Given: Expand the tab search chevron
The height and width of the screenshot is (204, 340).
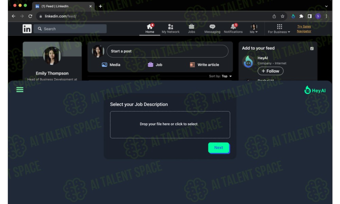Looking at the screenshot, I should [326, 6].
